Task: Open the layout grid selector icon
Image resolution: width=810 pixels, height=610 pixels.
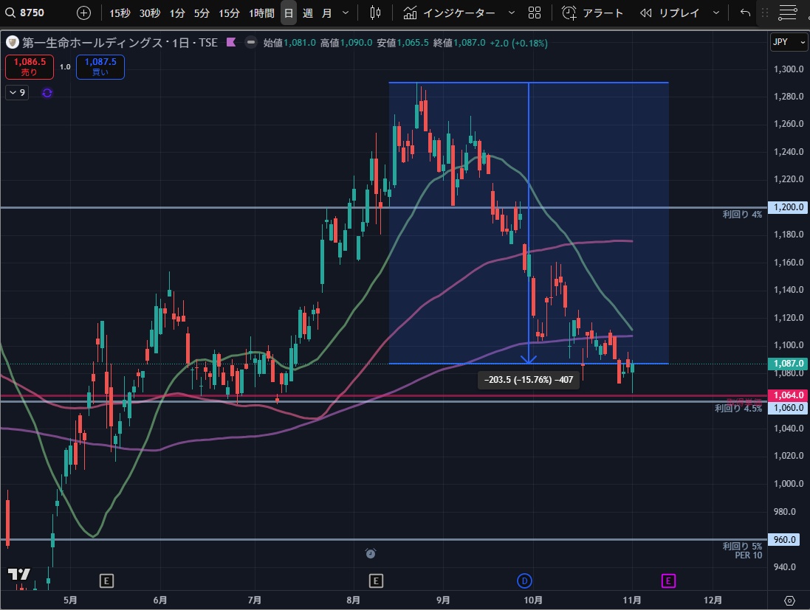Action: [535, 13]
